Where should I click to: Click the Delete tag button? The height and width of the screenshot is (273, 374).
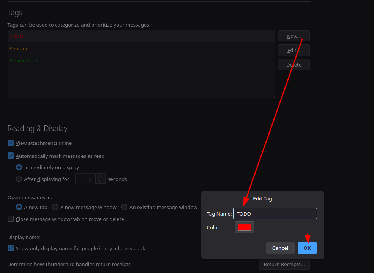[x=294, y=65]
